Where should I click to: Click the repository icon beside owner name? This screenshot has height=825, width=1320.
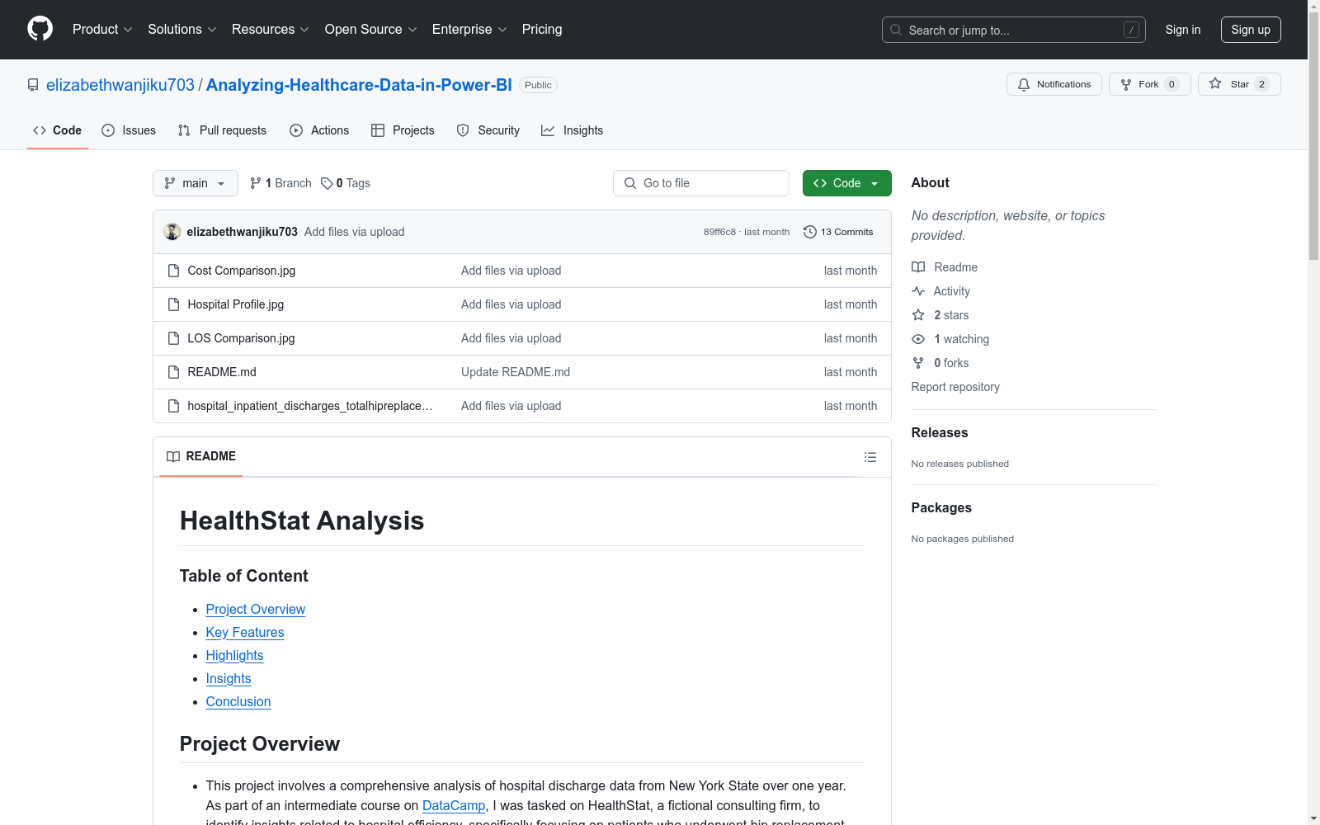click(33, 85)
